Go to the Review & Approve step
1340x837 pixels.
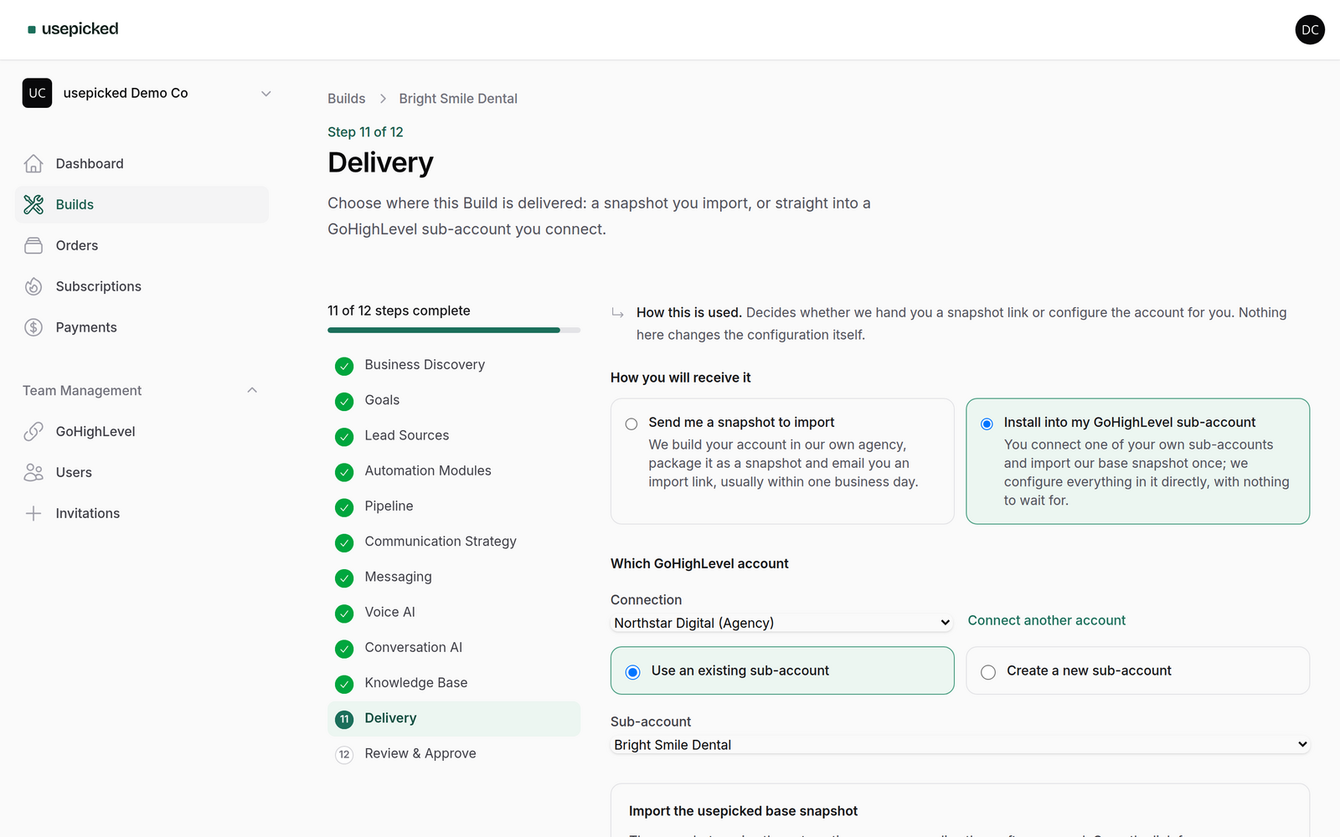(454, 754)
